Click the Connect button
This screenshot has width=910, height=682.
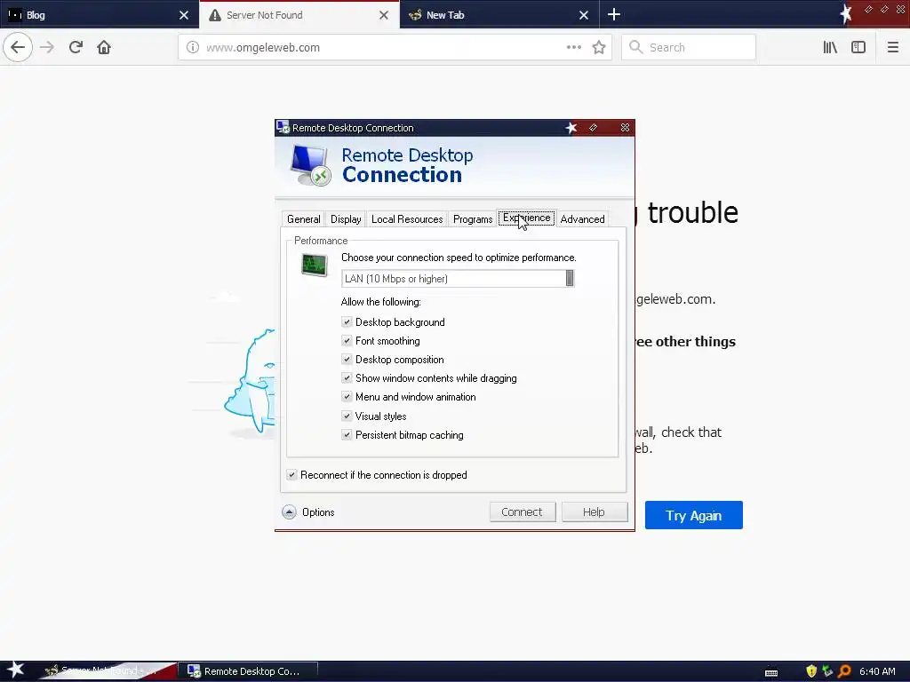(522, 512)
